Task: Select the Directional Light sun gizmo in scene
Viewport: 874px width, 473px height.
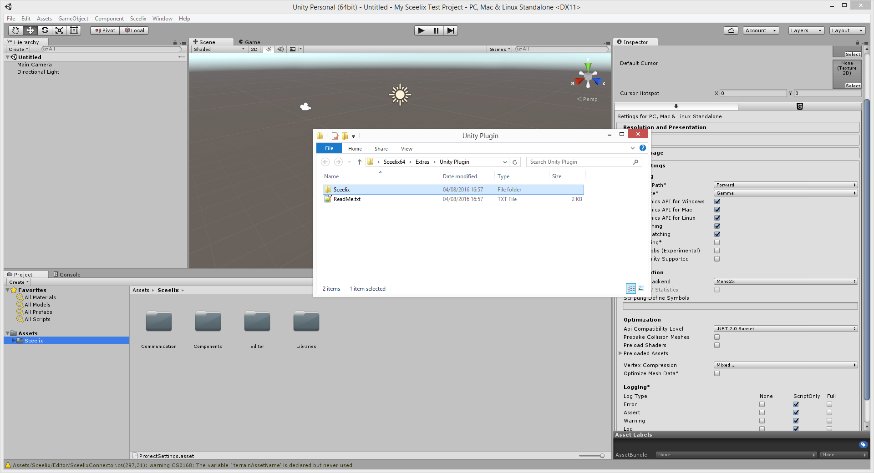Action: point(400,95)
